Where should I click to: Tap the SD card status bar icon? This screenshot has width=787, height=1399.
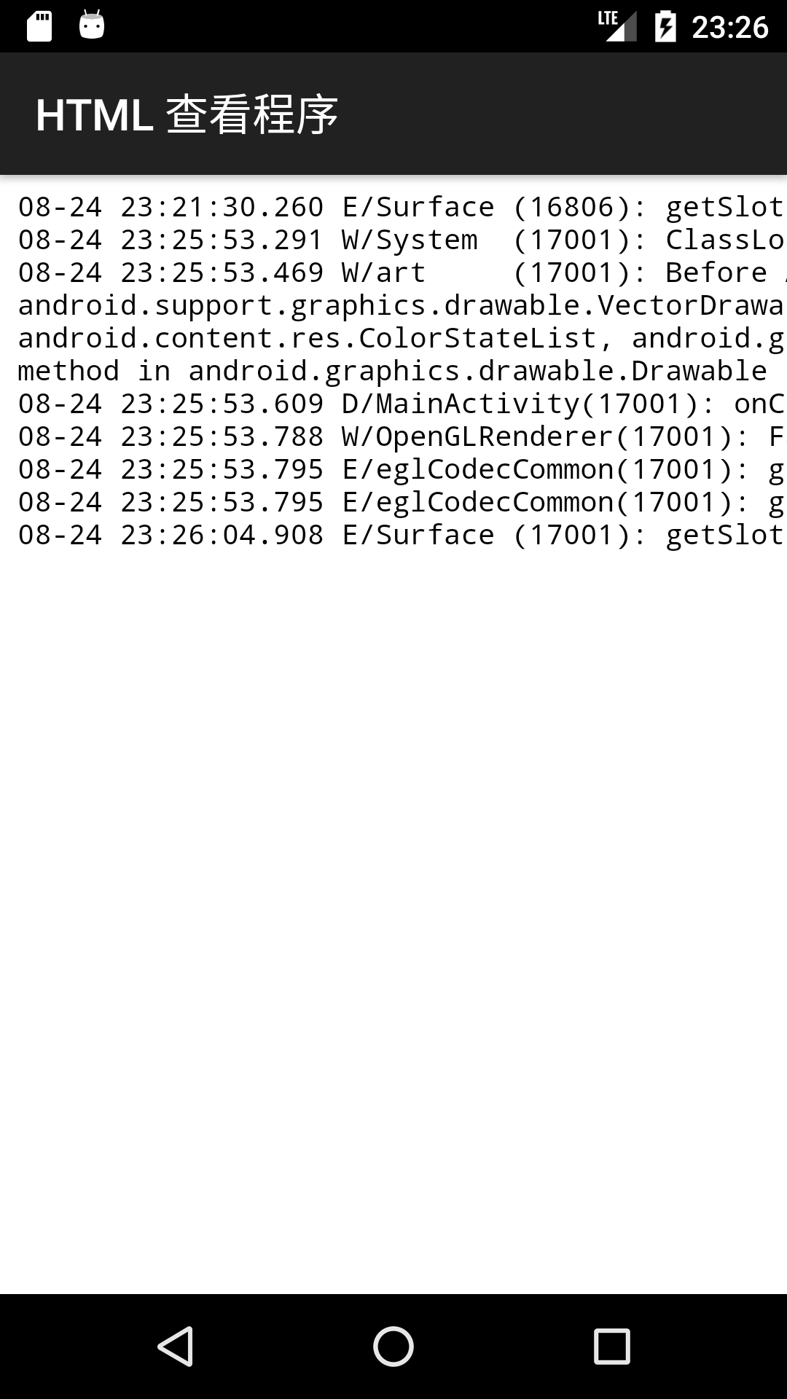pyautogui.click(x=39, y=26)
